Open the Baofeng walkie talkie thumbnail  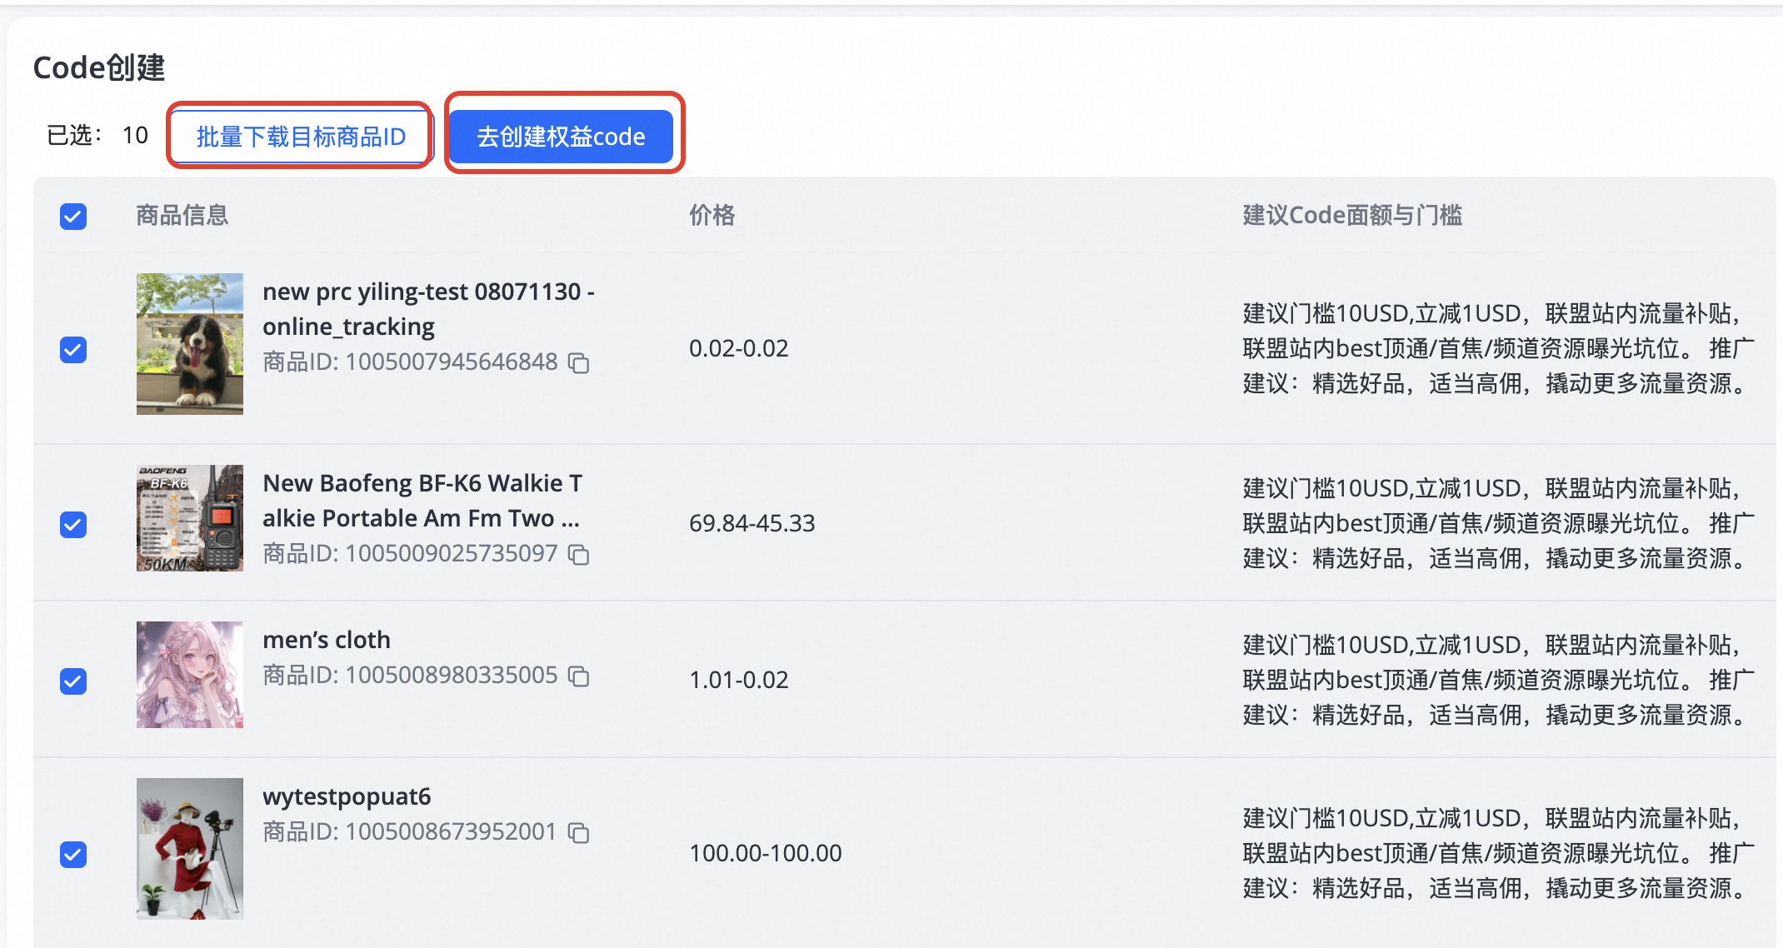190,518
